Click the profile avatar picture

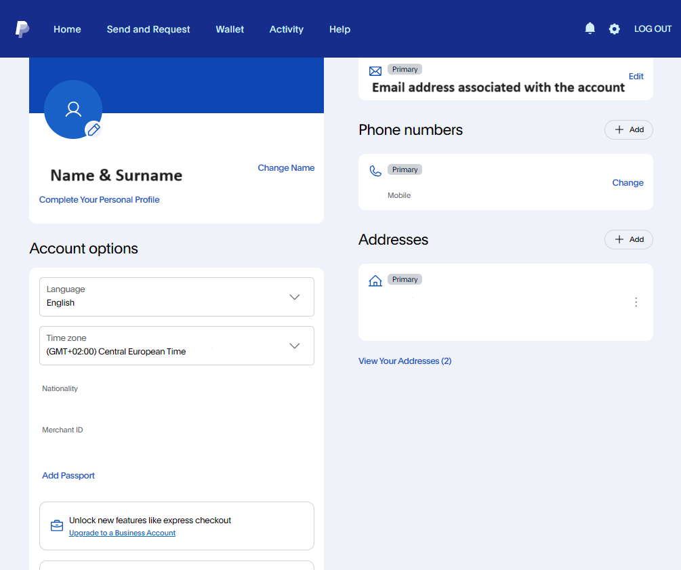point(73,109)
